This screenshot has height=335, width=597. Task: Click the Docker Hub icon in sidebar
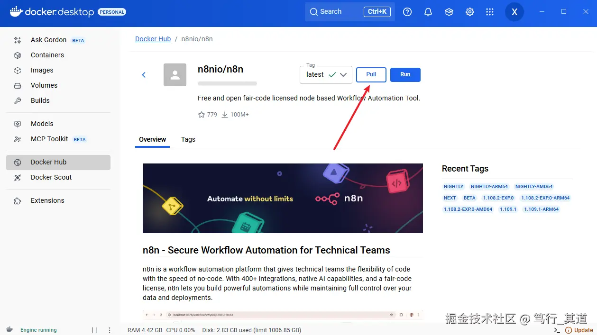point(18,162)
